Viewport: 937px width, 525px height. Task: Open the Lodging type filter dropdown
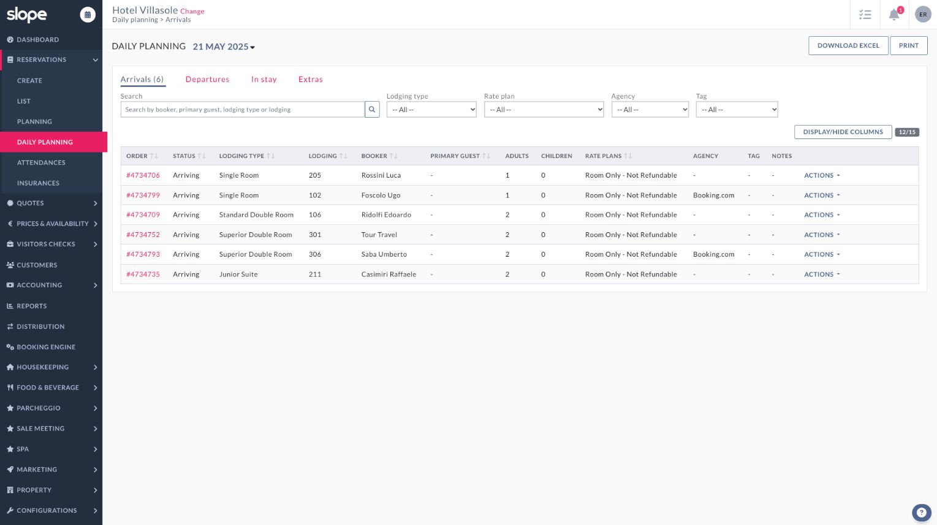tap(431, 110)
